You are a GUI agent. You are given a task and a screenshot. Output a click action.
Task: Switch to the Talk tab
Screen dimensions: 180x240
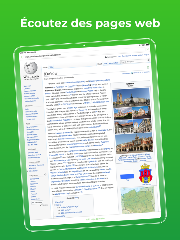[x=51, y=67]
